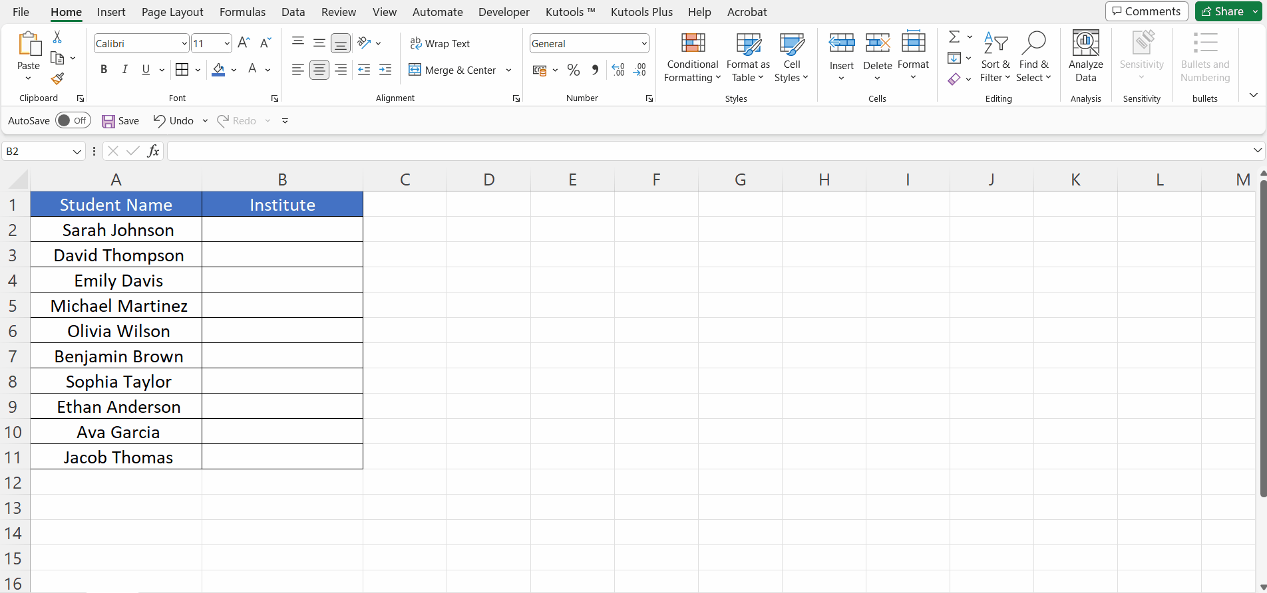The image size is (1267, 593).
Task: Click the Fill down arrow icon
Action: [954, 58]
